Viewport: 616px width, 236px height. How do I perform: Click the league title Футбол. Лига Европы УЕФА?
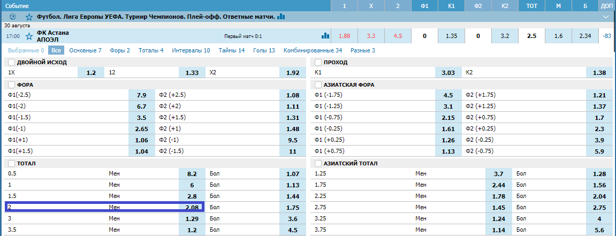[x=156, y=17]
